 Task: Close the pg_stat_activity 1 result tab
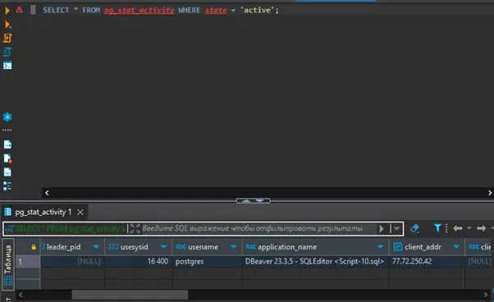pyautogui.click(x=80, y=213)
